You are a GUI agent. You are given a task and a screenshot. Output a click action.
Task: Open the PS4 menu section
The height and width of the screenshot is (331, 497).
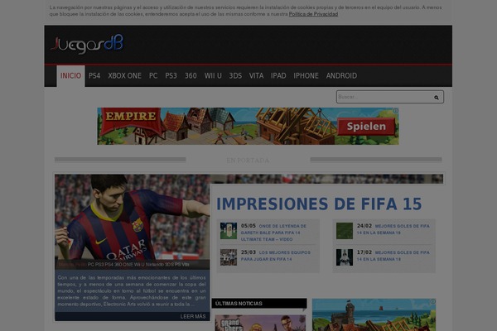pos(94,75)
